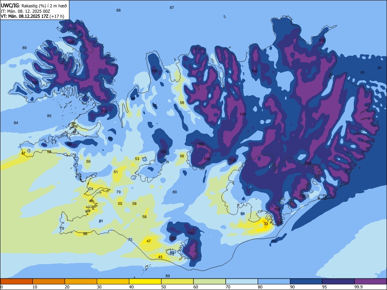387x290 pixels.
Task: Click the dark orange 0–10 legend swatch
Action: pyautogui.click(x=16, y=281)
